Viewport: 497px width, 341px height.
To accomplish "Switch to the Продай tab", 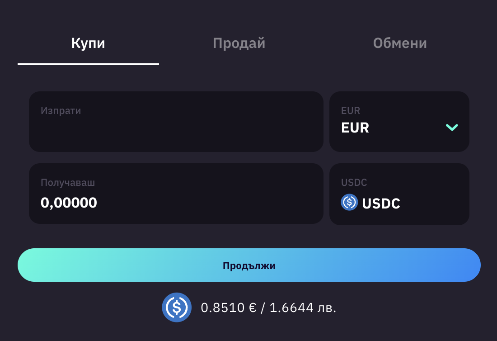I will tap(239, 43).
